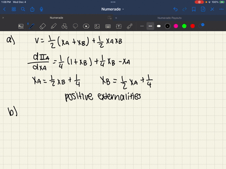Go back using the back arrow
The image size is (226, 169).
tap(4, 9)
